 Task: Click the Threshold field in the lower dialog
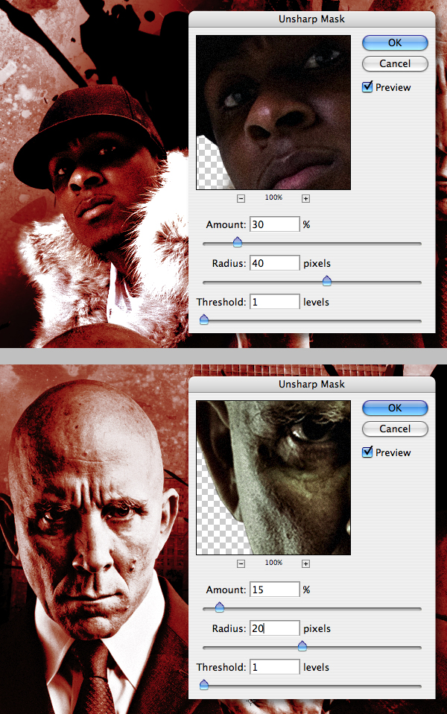click(x=274, y=667)
